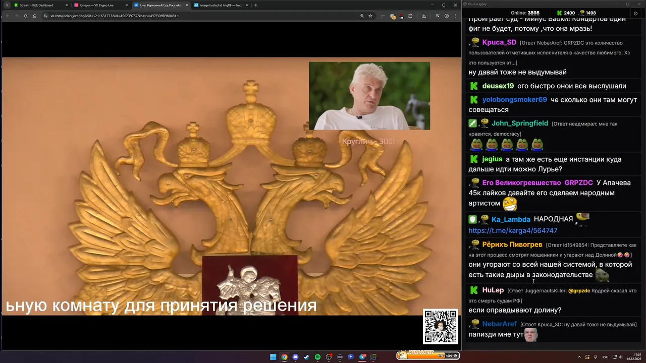Open deusex19 username in chat
Image resolution: width=646 pixels, height=363 pixels.
[x=498, y=86]
